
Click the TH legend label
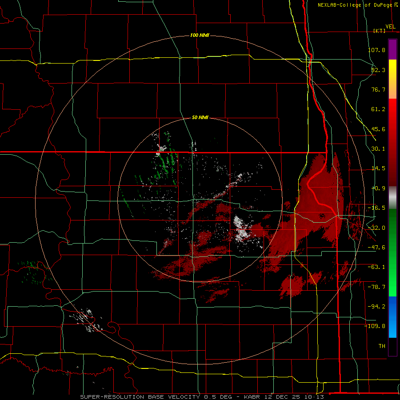[x=382, y=346]
